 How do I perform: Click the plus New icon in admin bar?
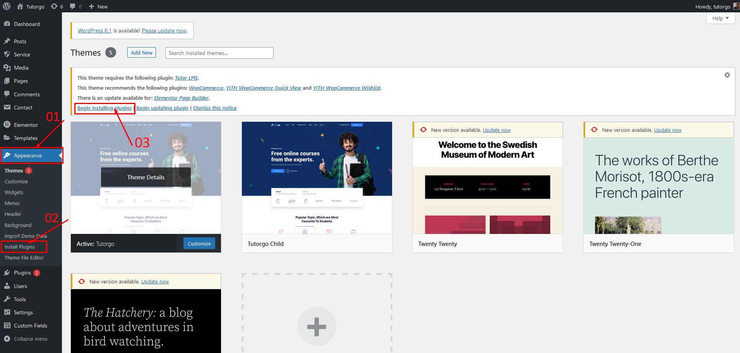91,6
